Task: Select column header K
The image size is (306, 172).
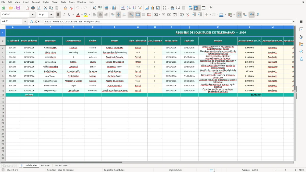Action: [x=218, y=27]
